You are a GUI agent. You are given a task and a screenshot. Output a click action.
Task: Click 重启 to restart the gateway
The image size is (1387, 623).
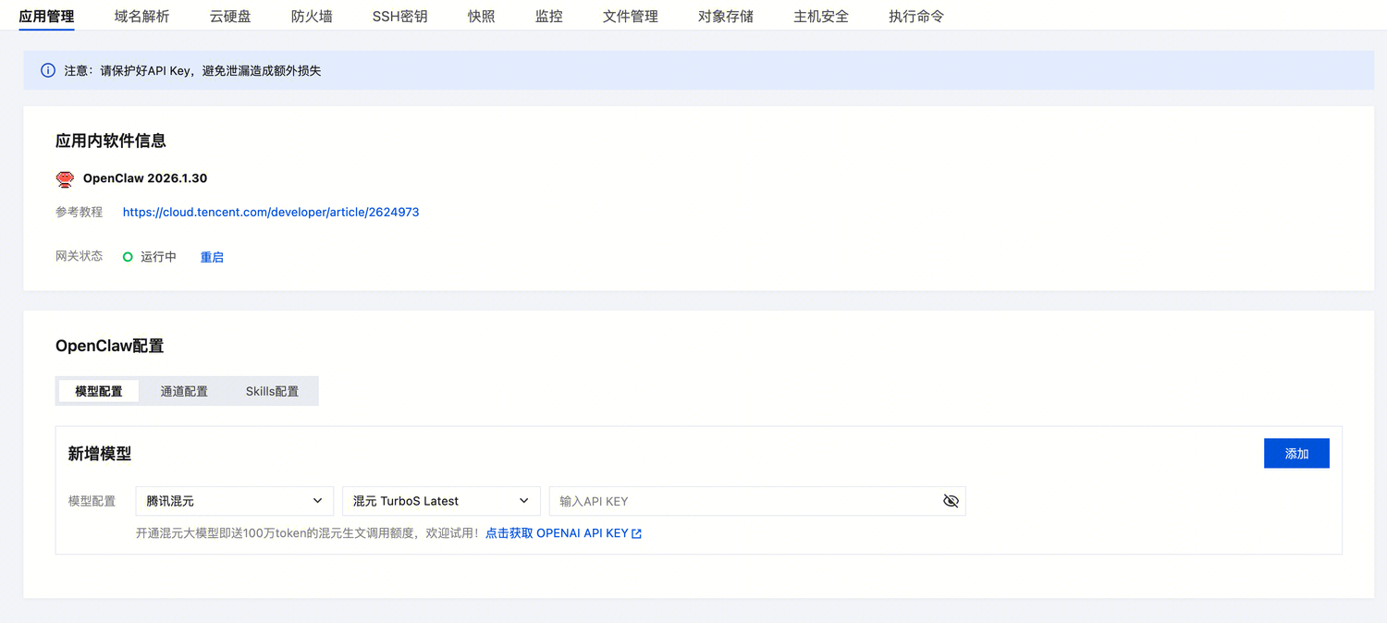point(212,257)
